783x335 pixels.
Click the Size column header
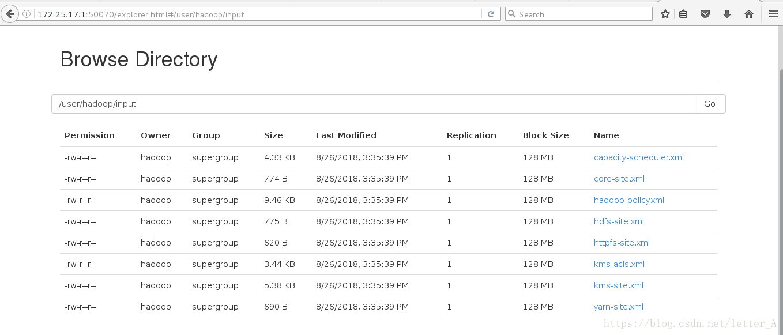tap(273, 135)
